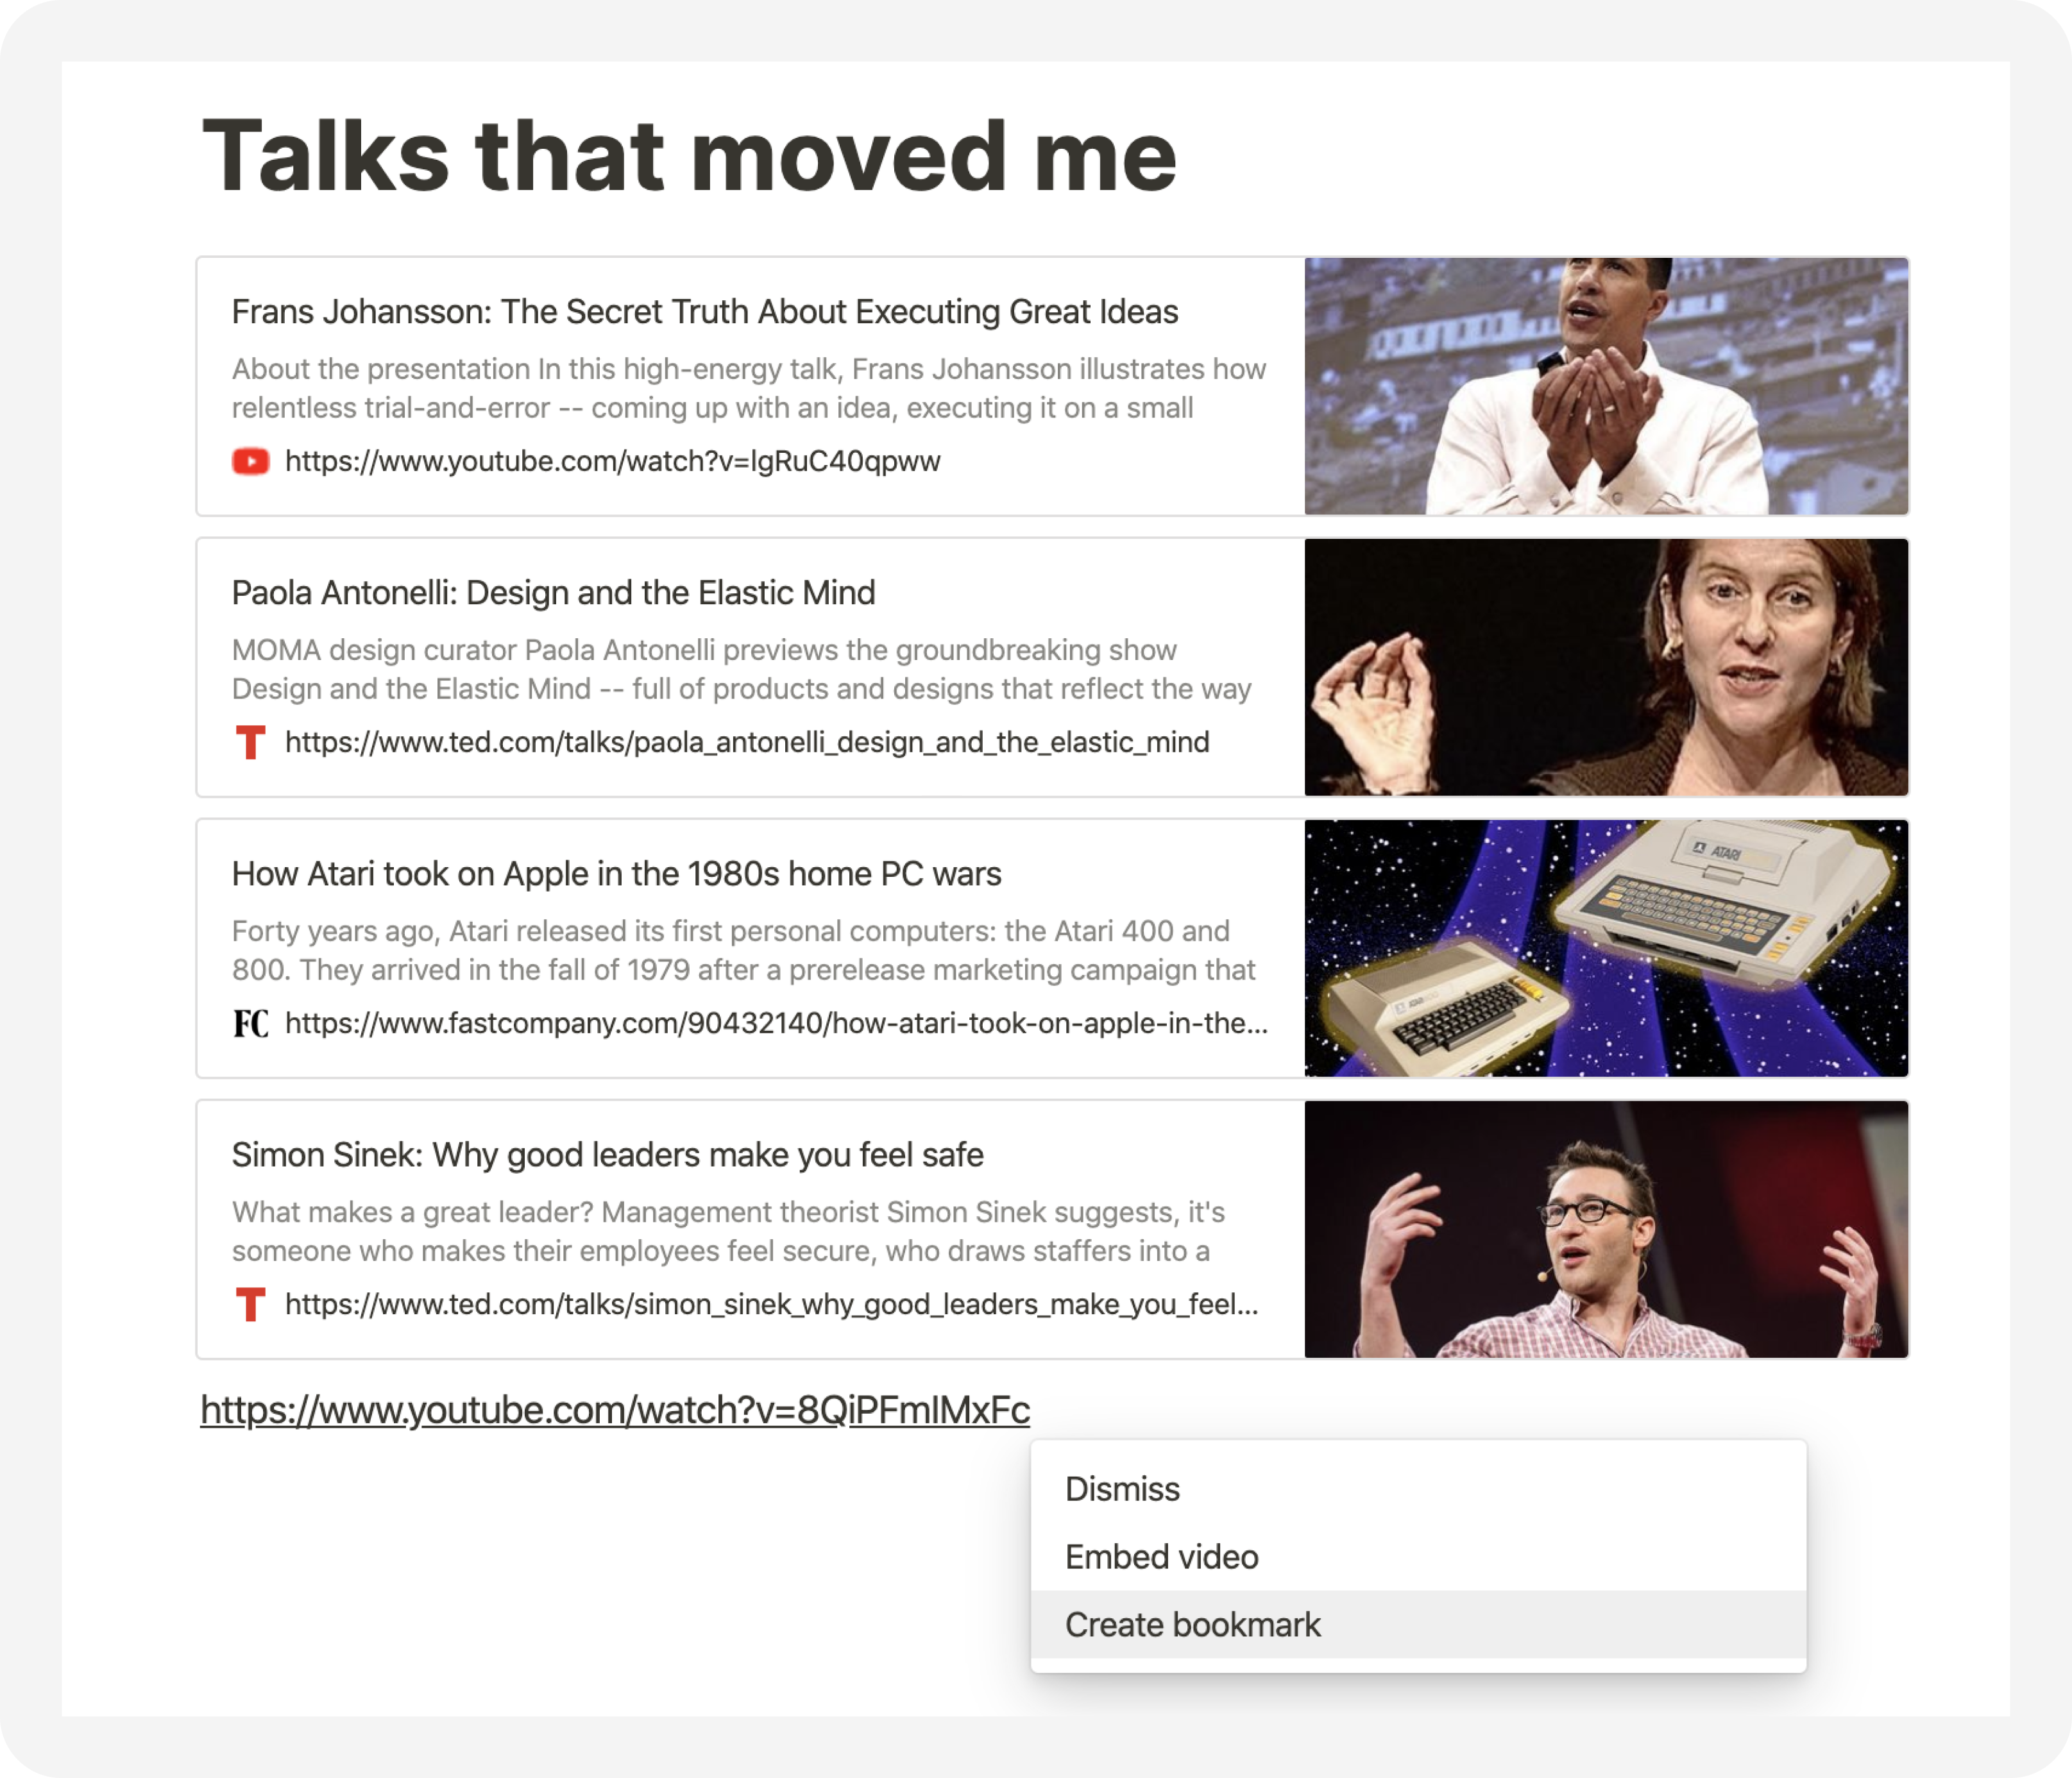Click the Simon Sinek thumbnail image
This screenshot has width=2072, height=1778.
(1606, 1229)
